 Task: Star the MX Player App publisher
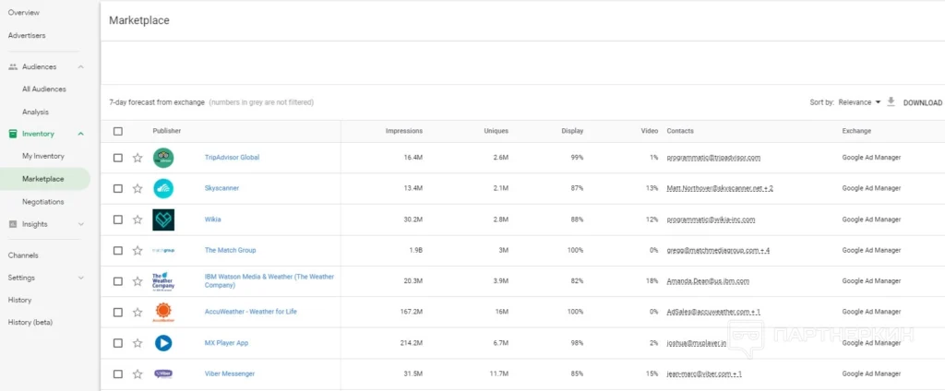pyautogui.click(x=138, y=343)
